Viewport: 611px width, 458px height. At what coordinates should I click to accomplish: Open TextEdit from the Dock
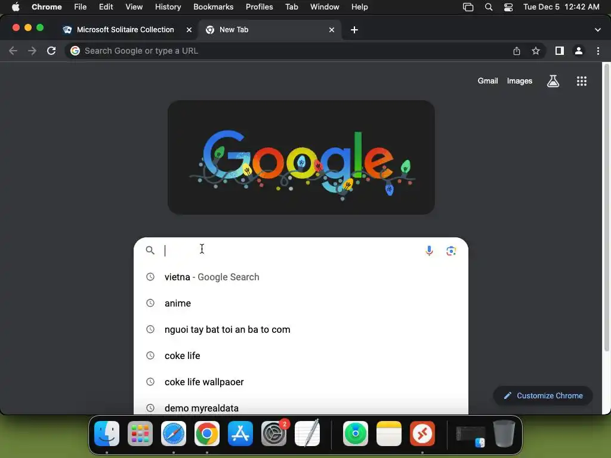[307, 434]
